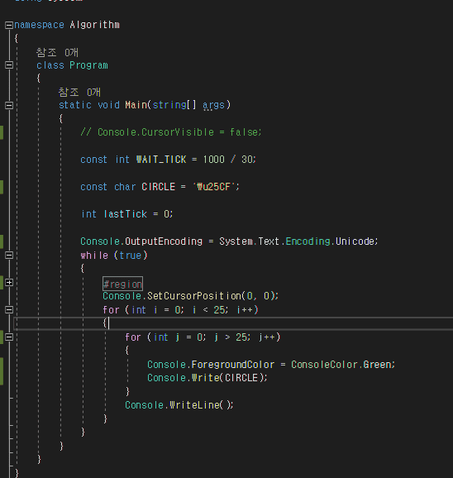
Task: Open the references link above class Program
Action: click(x=57, y=52)
